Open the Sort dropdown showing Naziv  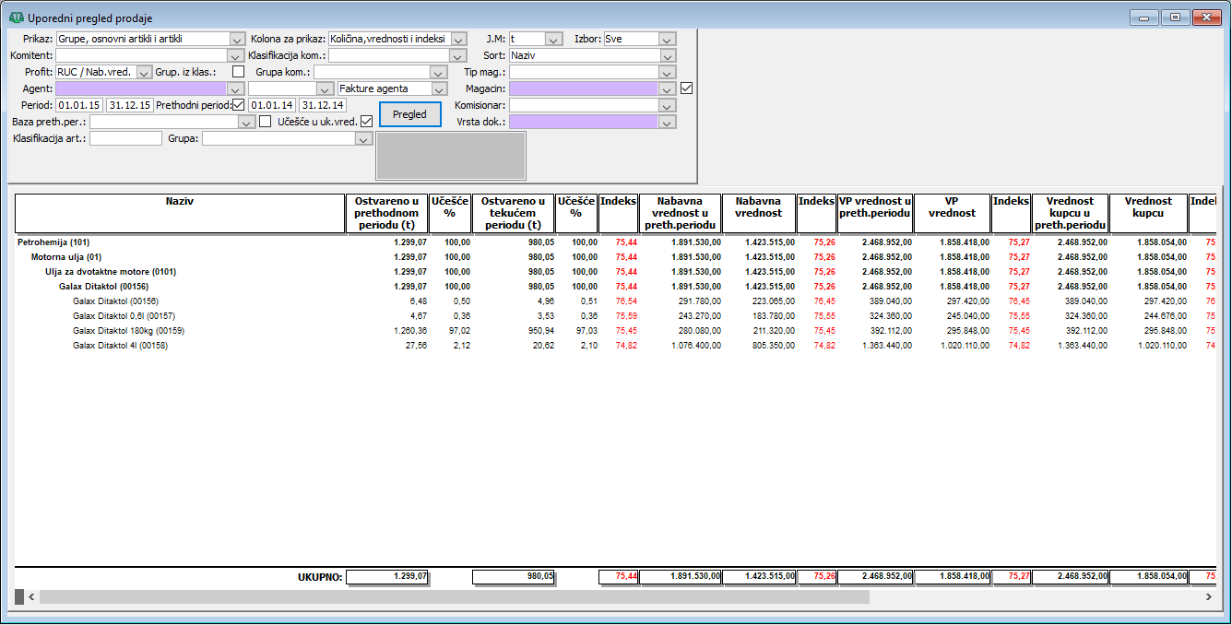[x=668, y=55]
